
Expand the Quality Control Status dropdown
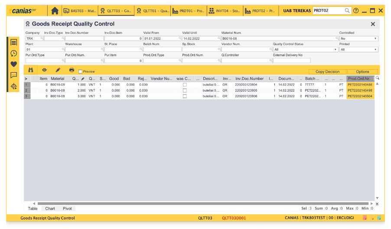tap(305, 50)
